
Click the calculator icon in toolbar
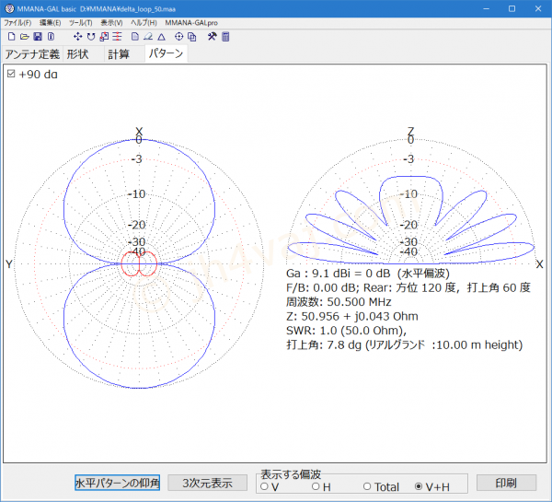point(225,37)
